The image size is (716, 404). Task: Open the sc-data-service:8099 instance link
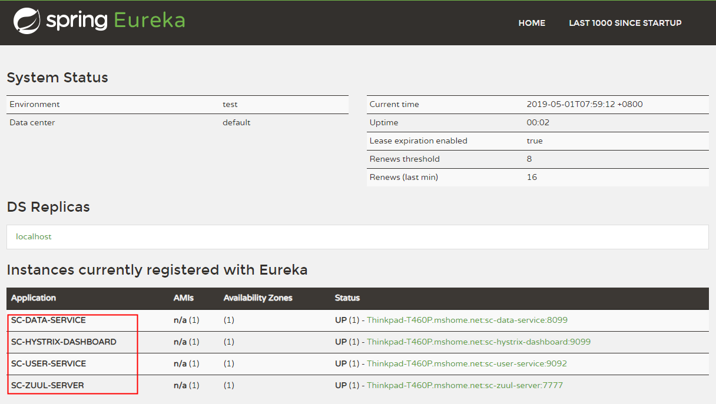point(467,320)
